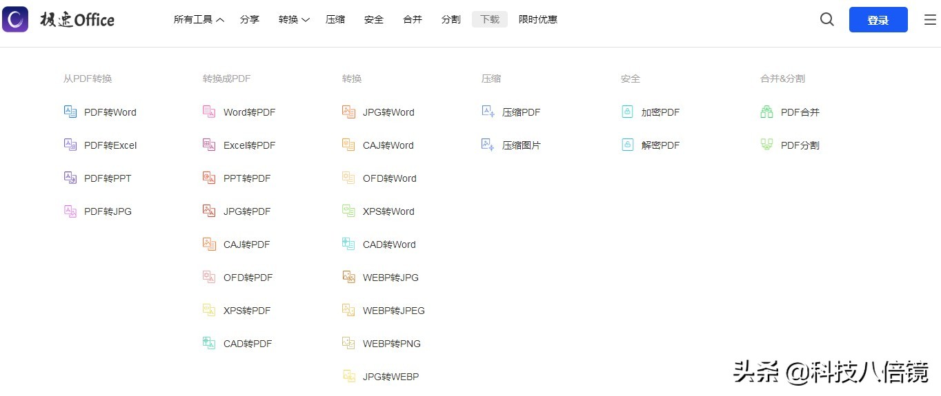
Task: Click the JPG转WEBP icon
Action: pyautogui.click(x=348, y=376)
